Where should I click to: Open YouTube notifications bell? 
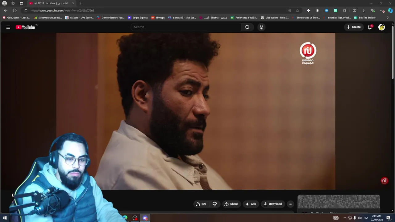[370, 27]
